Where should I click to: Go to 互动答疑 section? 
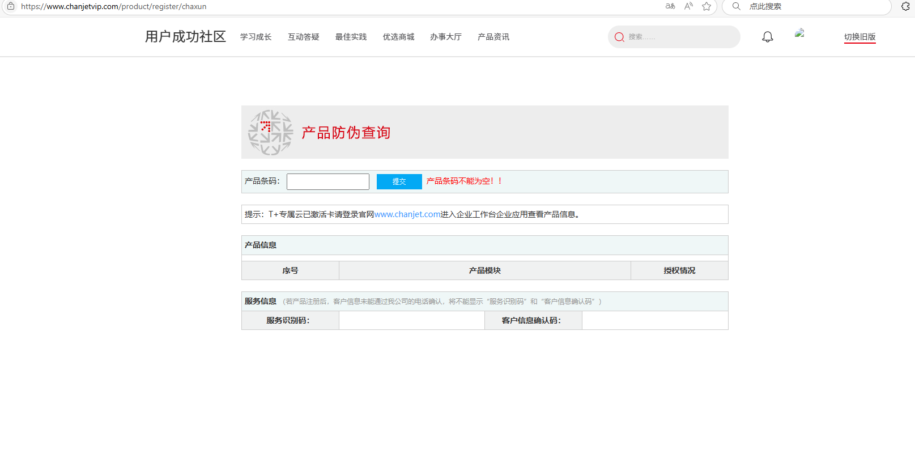[x=303, y=37]
